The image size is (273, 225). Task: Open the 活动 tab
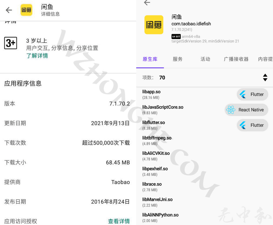(x=205, y=59)
